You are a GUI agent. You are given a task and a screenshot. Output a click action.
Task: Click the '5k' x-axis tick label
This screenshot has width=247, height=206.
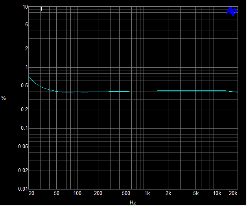[x=196, y=193]
